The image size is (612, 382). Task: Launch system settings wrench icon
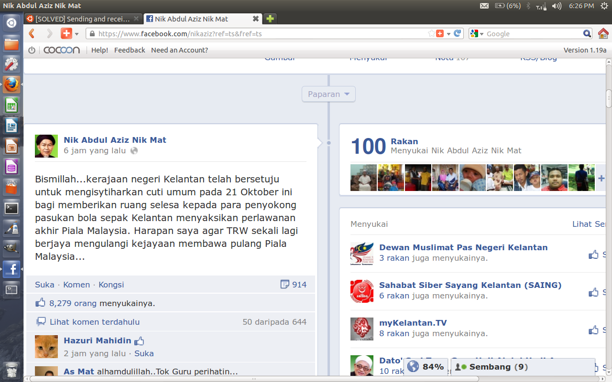11,64
